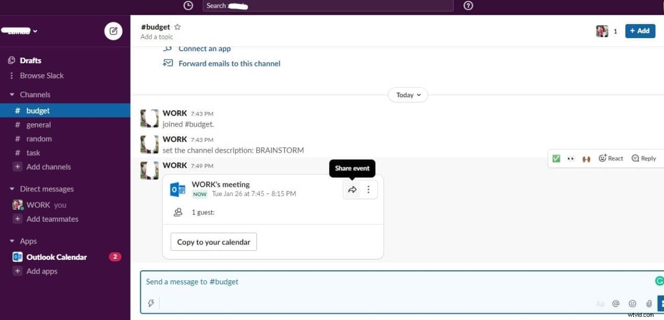Open the Today date dropdown
664x320 pixels.
(x=408, y=95)
